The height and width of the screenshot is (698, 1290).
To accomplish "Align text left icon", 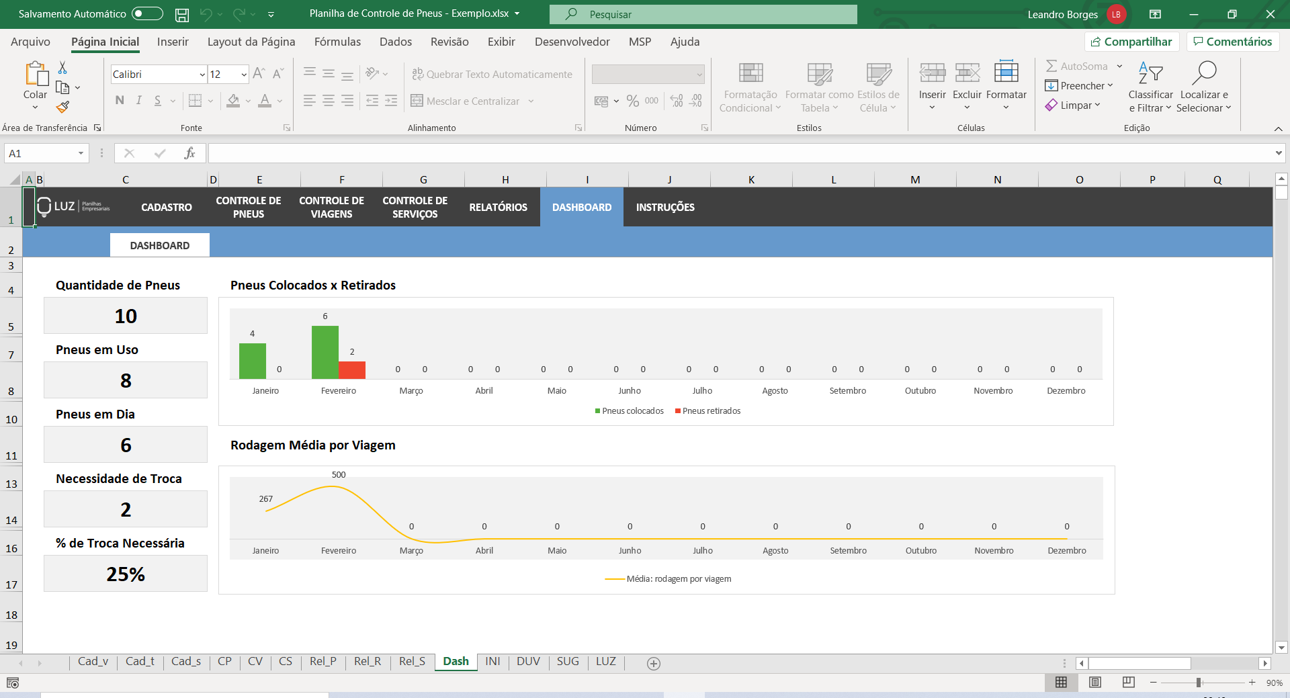I will pos(310,101).
